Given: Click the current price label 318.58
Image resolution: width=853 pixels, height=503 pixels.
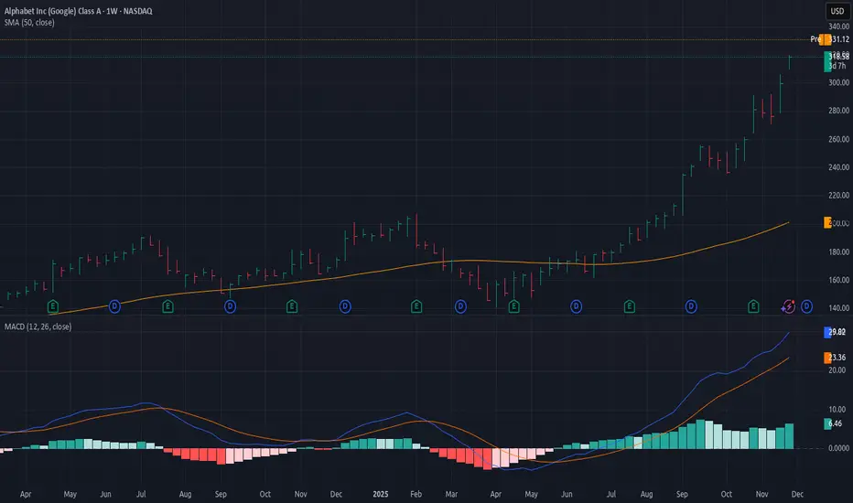Looking at the screenshot, I should [837, 56].
